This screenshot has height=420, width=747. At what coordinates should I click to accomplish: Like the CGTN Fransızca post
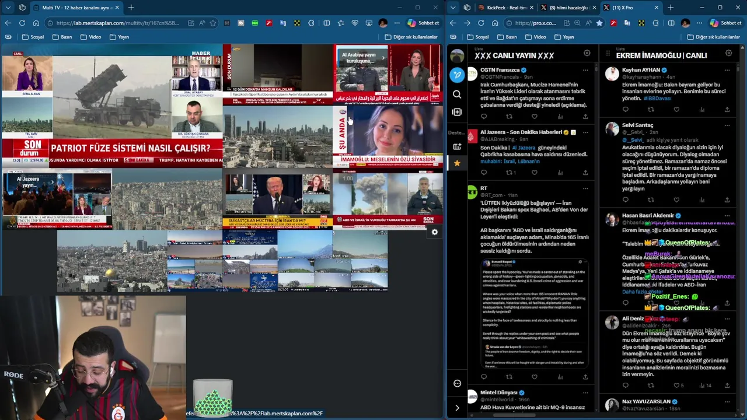[535, 117]
